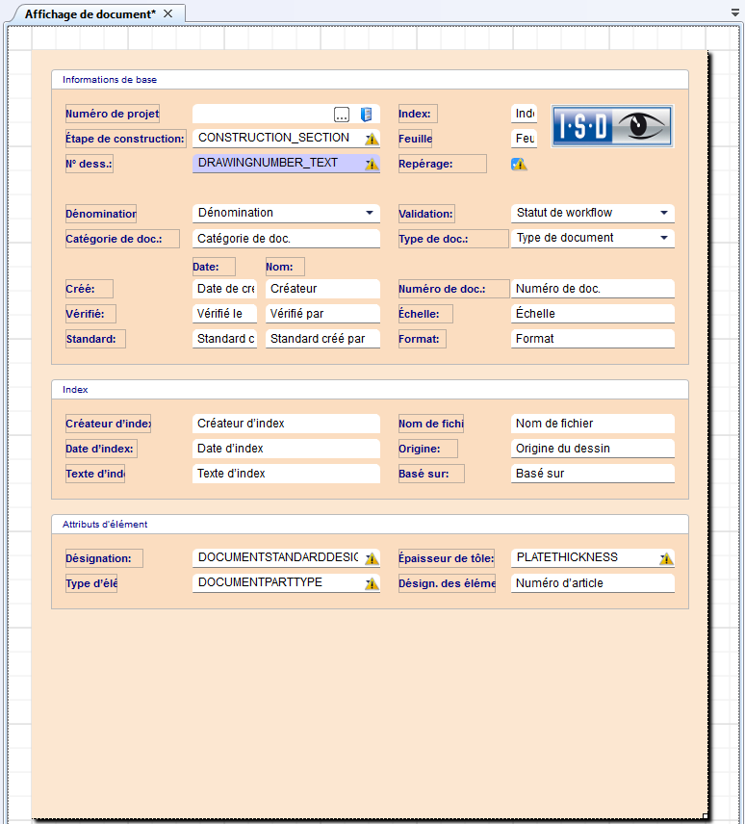
Task: Click the ISD eye logo image
Action: 612,126
